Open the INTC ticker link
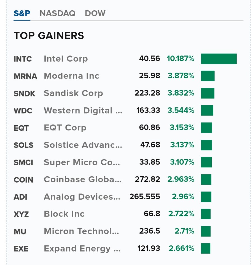Screen dimensions: 252x265 coord(23,59)
